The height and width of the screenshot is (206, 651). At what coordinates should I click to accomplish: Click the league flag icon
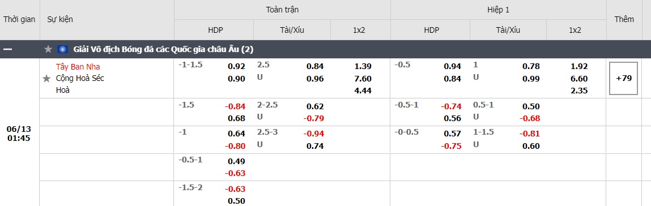[63, 49]
